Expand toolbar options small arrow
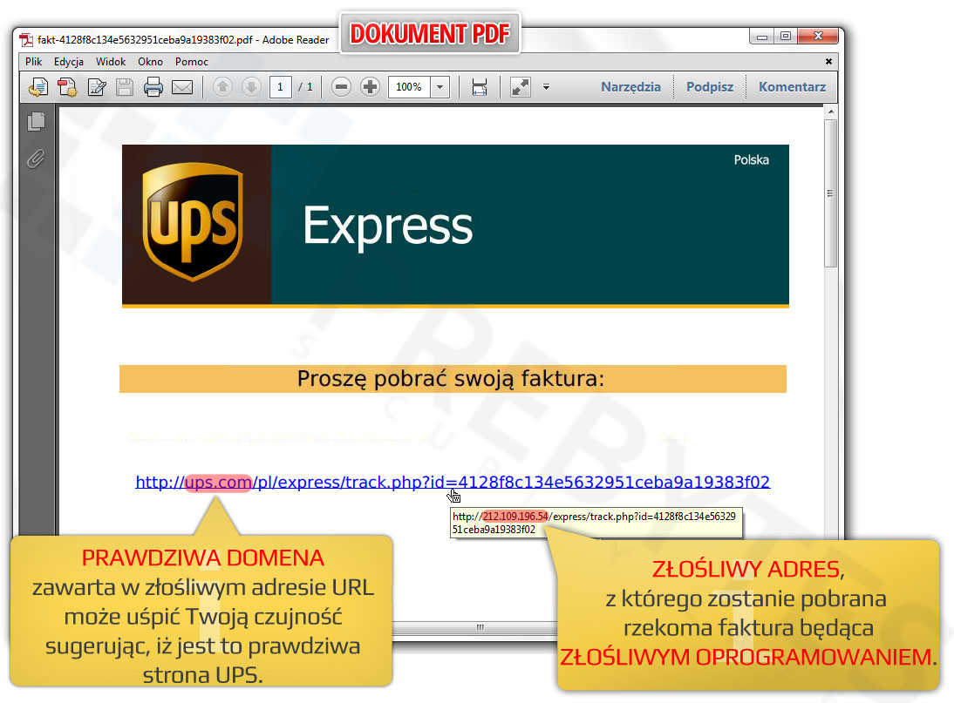This screenshot has height=703, width=954. pyautogui.click(x=547, y=87)
